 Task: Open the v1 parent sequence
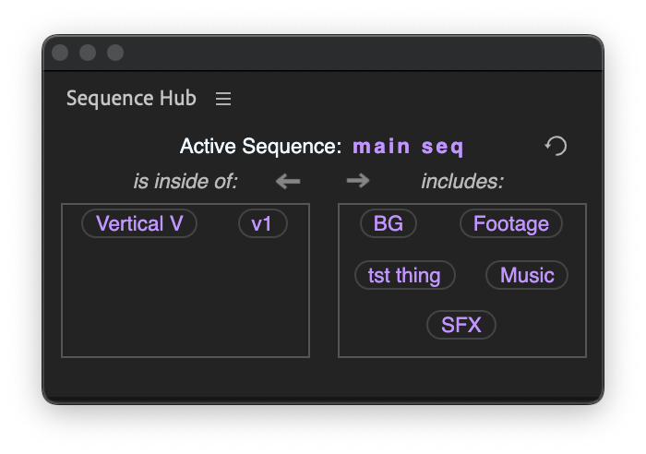(x=263, y=223)
